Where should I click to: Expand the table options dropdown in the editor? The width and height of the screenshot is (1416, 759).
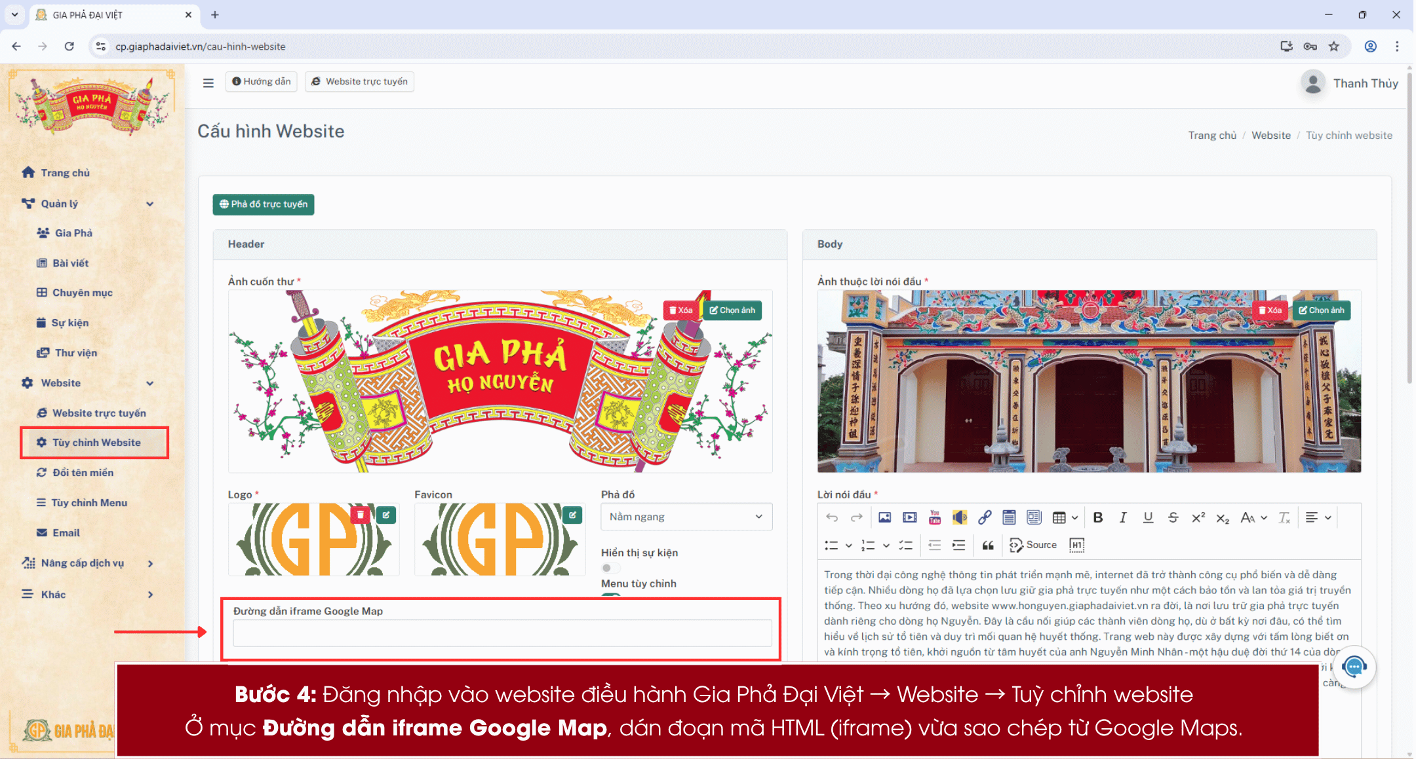(x=1074, y=517)
